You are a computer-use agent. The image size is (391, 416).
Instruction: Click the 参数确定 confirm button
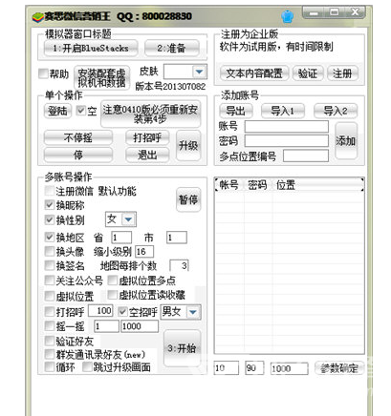coord(339,368)
